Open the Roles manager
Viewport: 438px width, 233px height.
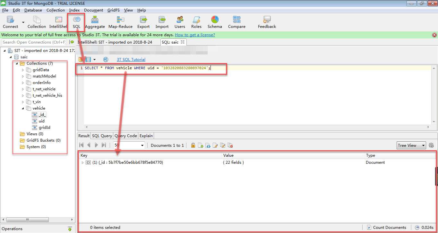(x=196, y=22)
